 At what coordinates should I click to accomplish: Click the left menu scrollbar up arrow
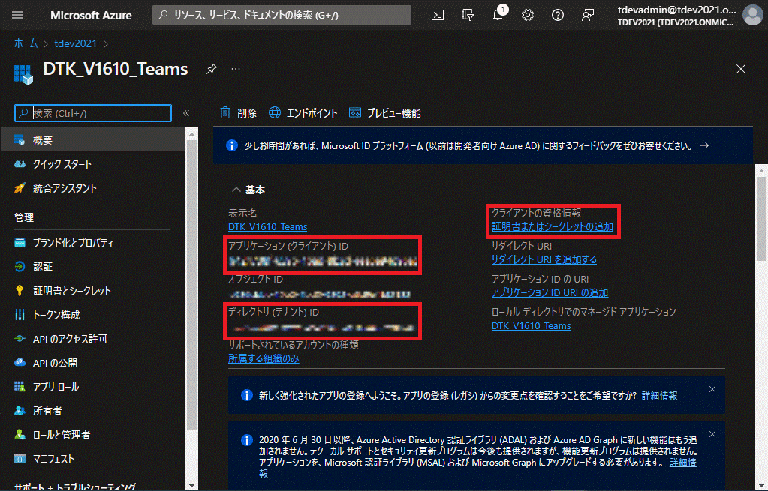[192, 133]
